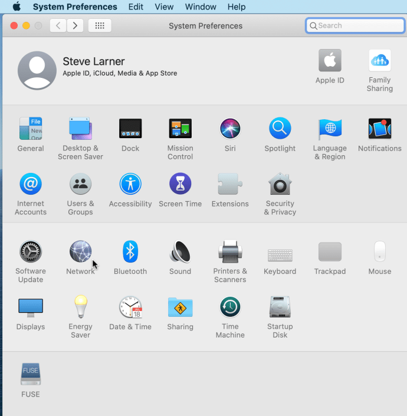Open the Siri preferences icon
The image size is (407, 416).
click(x=230, y=129)
